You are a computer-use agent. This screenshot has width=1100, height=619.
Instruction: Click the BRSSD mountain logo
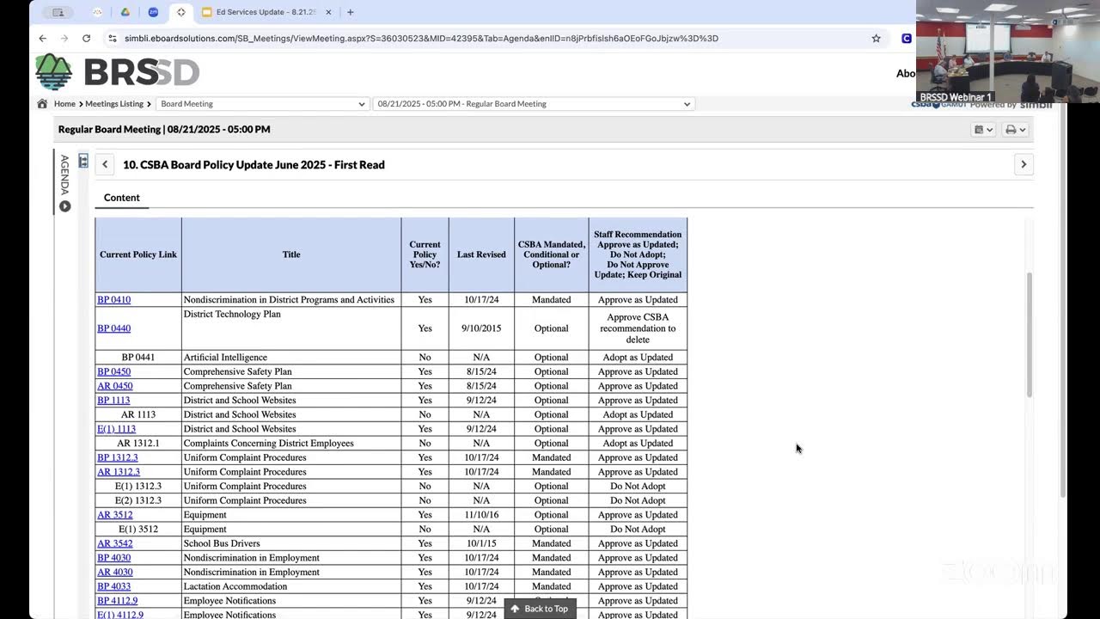pos(53,72)
